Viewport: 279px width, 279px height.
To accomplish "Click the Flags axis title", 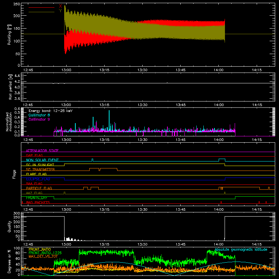I will coord(14,174).
